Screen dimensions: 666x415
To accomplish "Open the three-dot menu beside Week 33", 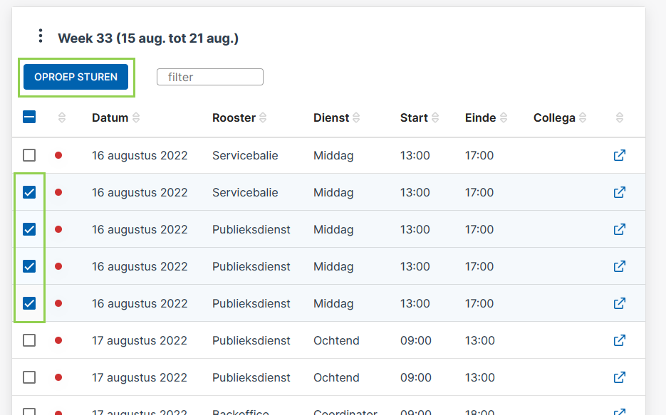I will pyautogui.click(x=41, y=36).
